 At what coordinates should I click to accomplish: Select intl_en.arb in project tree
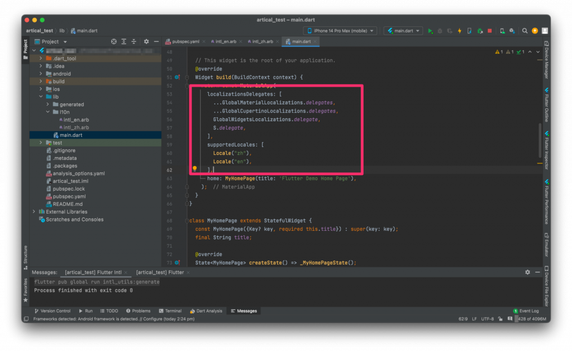point(76,120)
